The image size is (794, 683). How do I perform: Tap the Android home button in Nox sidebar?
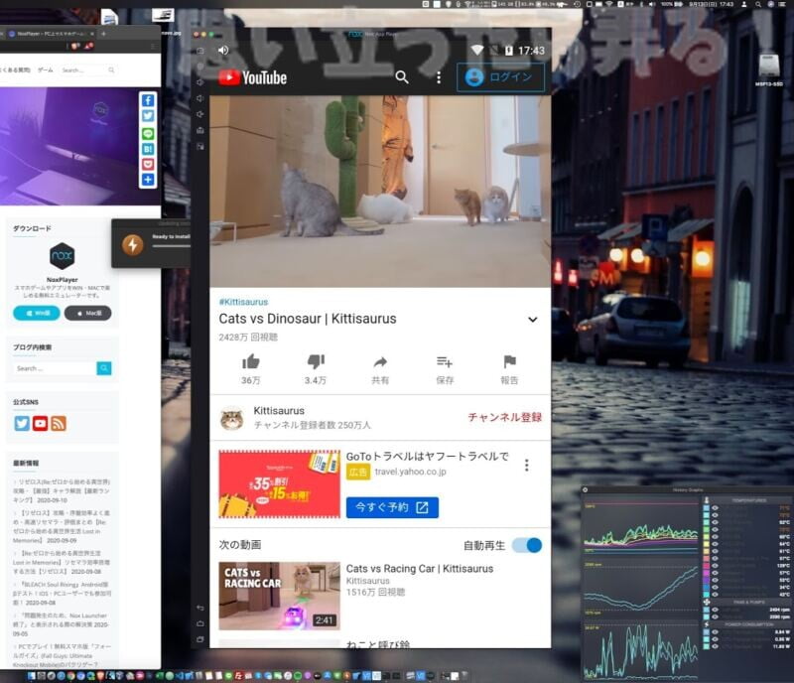200,623
